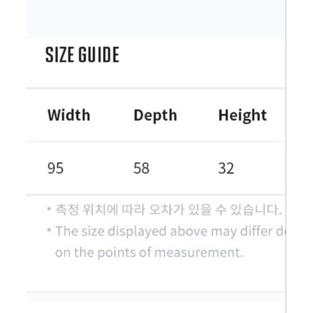Screen dimensions: 313x313
Task: Select the Width column header
Action: [x=69, y=115]
